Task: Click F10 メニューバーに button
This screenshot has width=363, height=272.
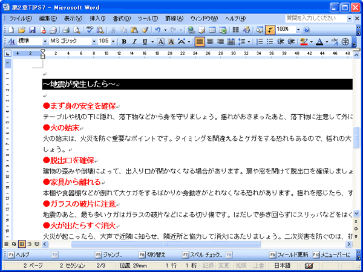Action: click(x=332, y=254)
